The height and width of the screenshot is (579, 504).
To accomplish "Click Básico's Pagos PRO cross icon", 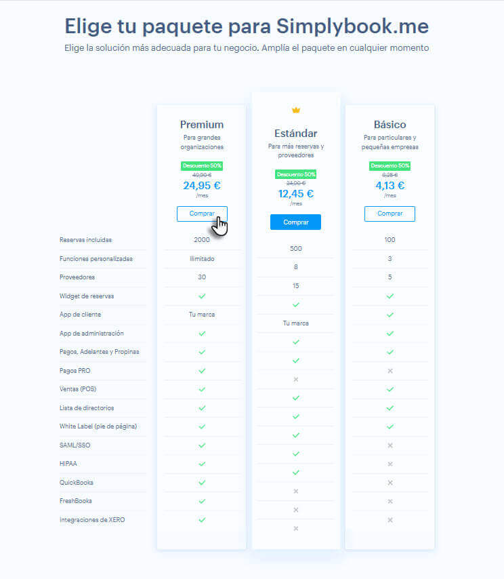I will click(x=390, y=371).
